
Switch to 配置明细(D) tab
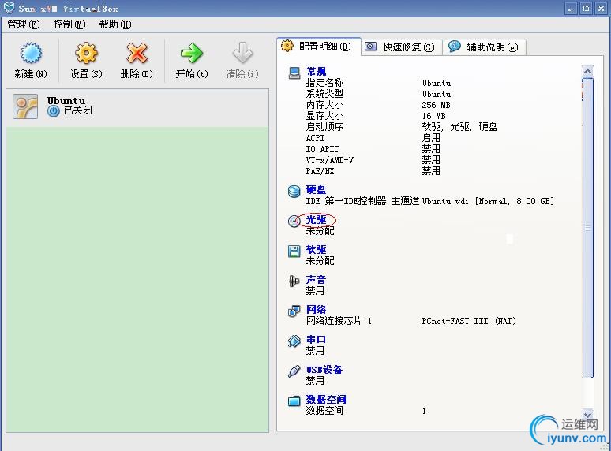[x=319, y=47]
